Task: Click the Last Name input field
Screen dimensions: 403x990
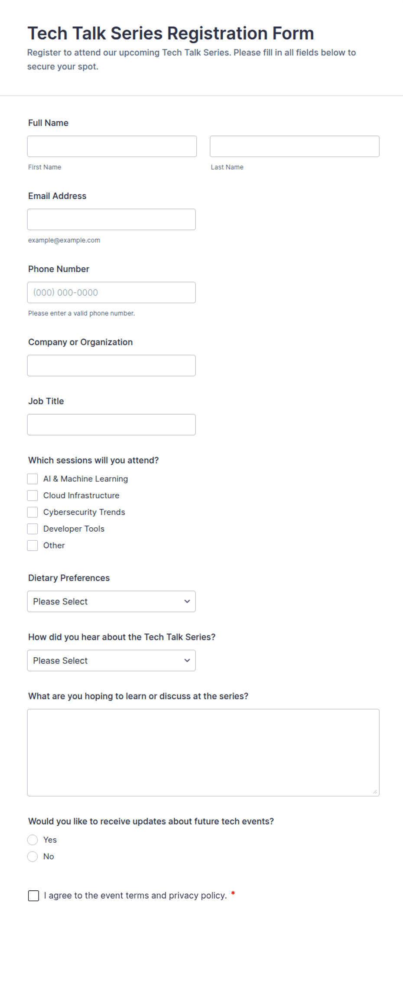Action: pos(295,146)
